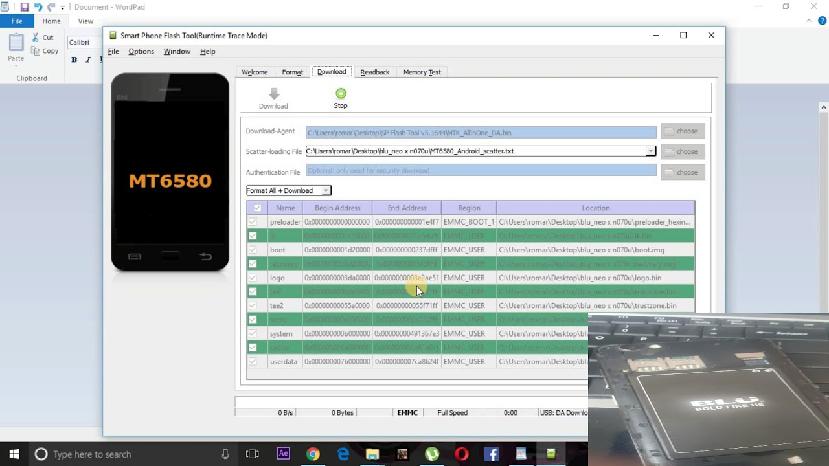Click boot.img location cell

(595, 250)
